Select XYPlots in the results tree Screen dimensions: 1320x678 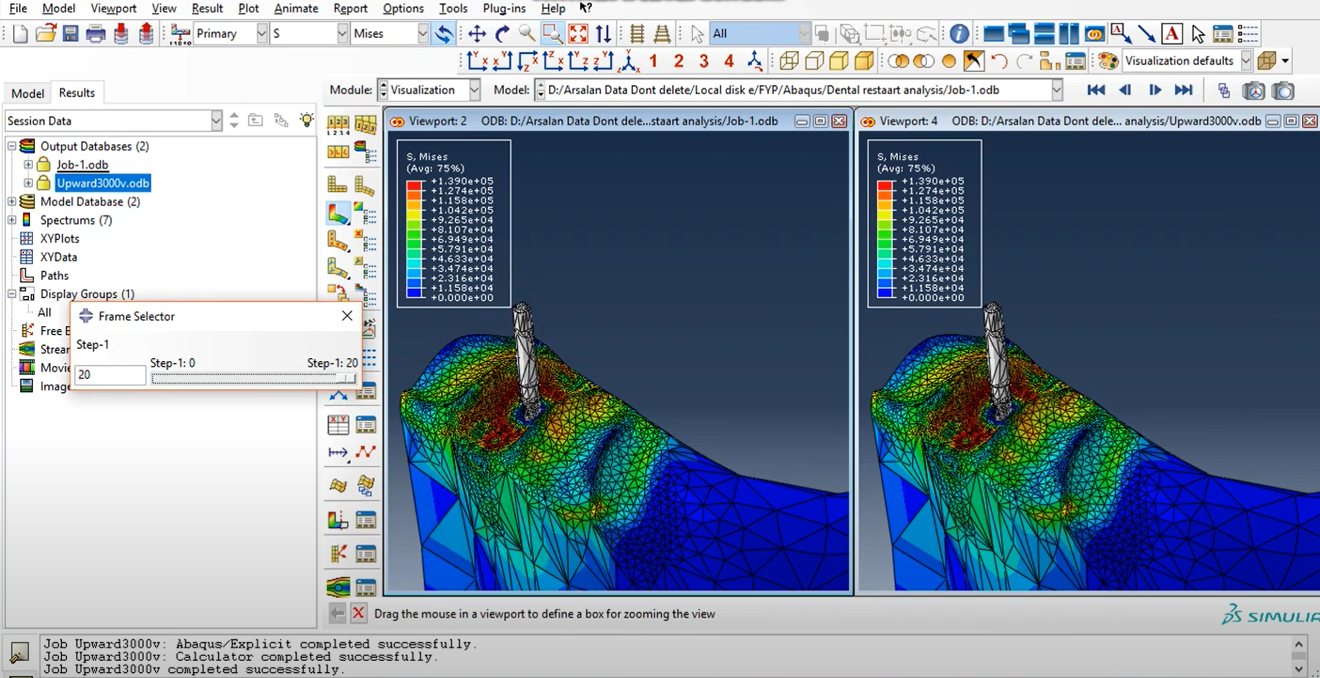coord(60,239)
